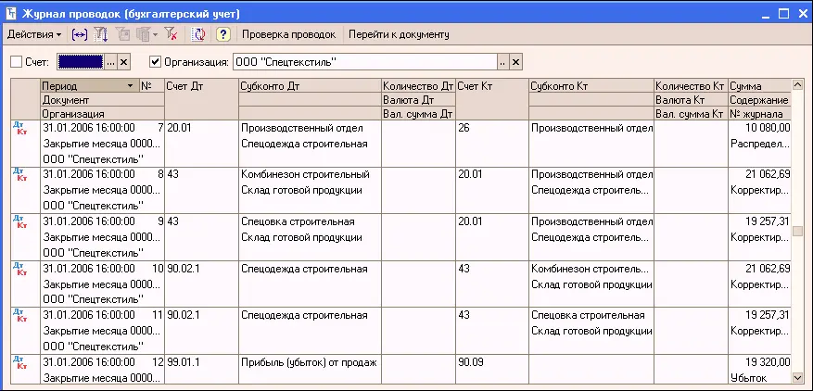Image resolution: width=813 pixels, height=391 pixels.
Task: Enable the Счет filter checkbox
Action: click(17, 62)
